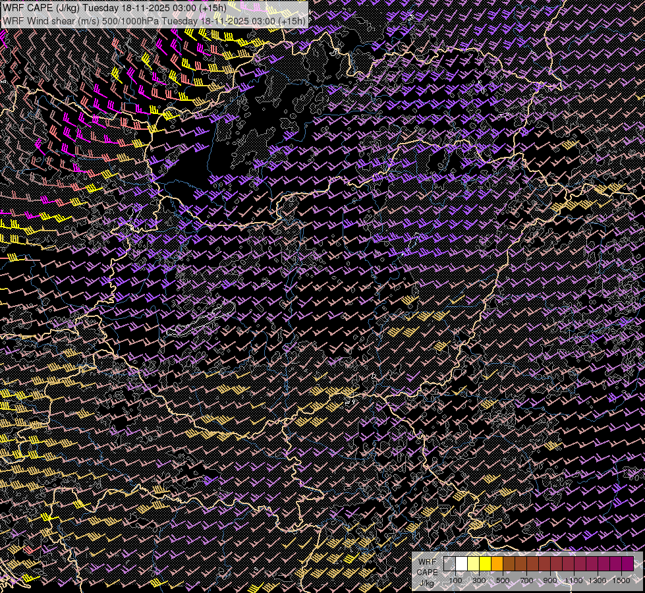Select the 500 label on the CAPE scale
This screenshot has height=593, width=645.
(503, 580)
